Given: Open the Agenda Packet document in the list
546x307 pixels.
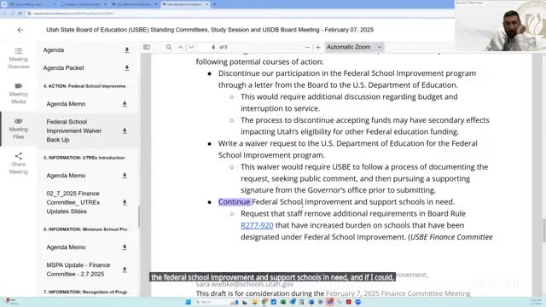Looking at the screenshot, I should pos(63,68).
